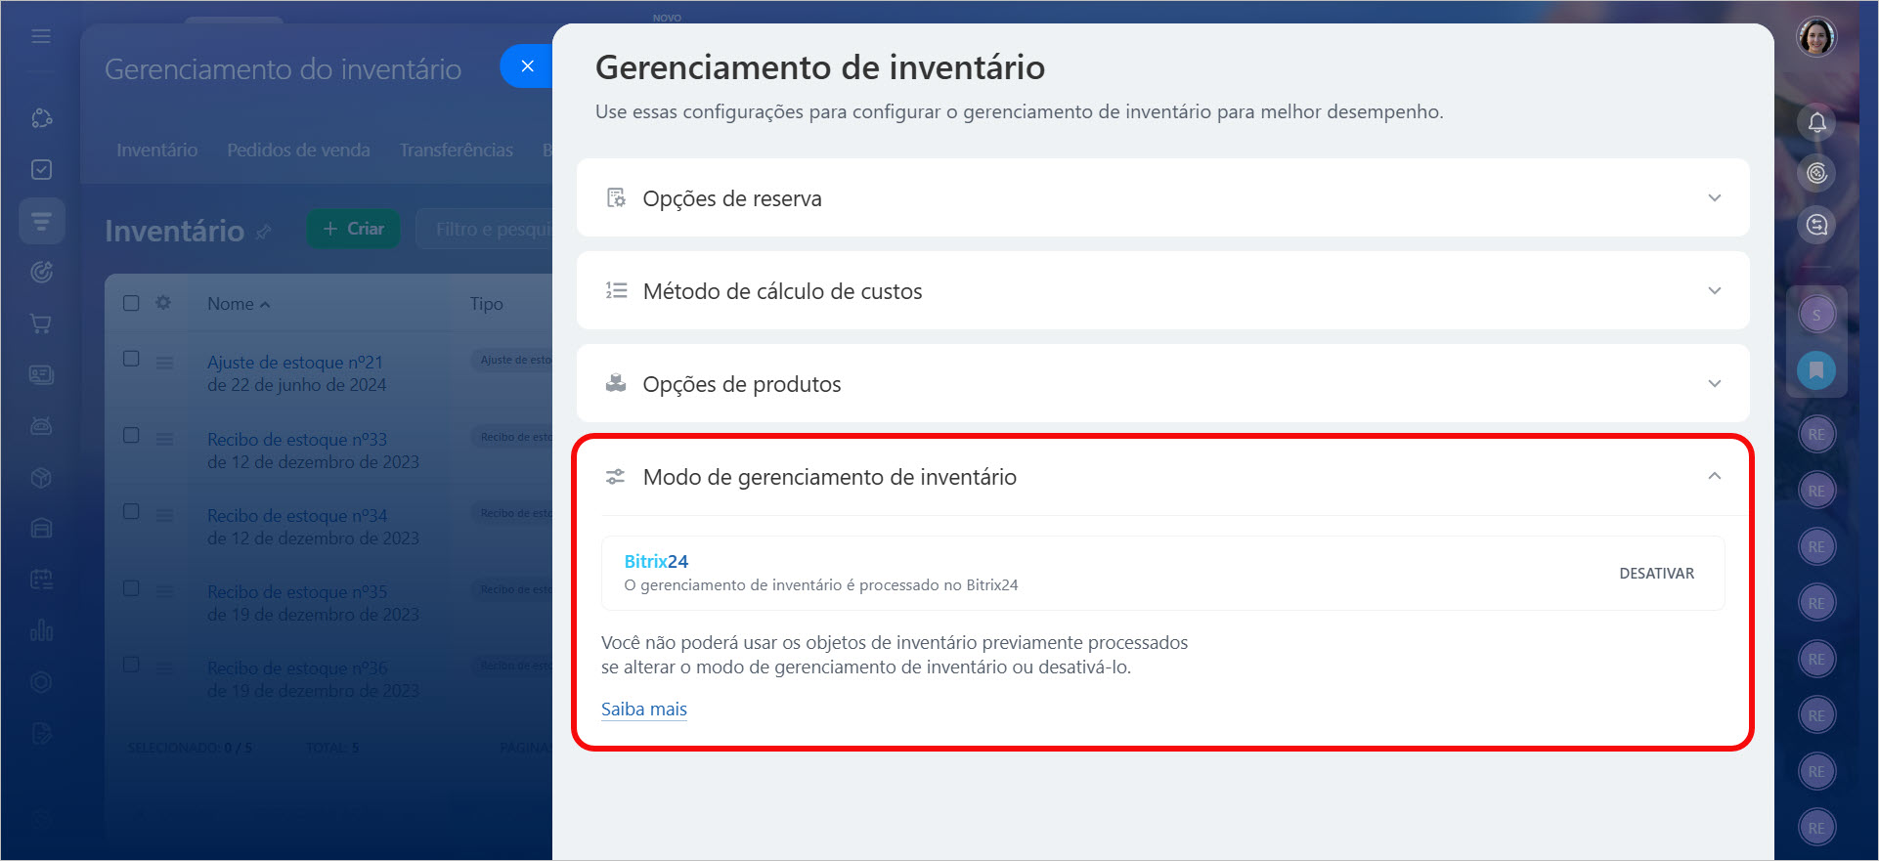Check the Recibo de estoque nº34 row
1879x861 pixels.
coord(131,511)
